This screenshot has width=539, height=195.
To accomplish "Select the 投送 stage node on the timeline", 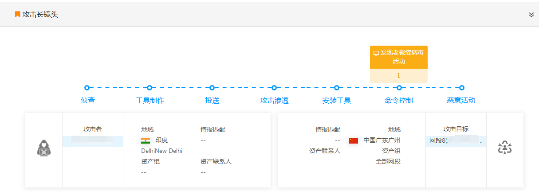I will coord(212,88).
